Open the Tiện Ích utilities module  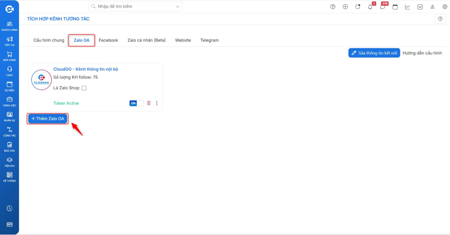(10, 162)
